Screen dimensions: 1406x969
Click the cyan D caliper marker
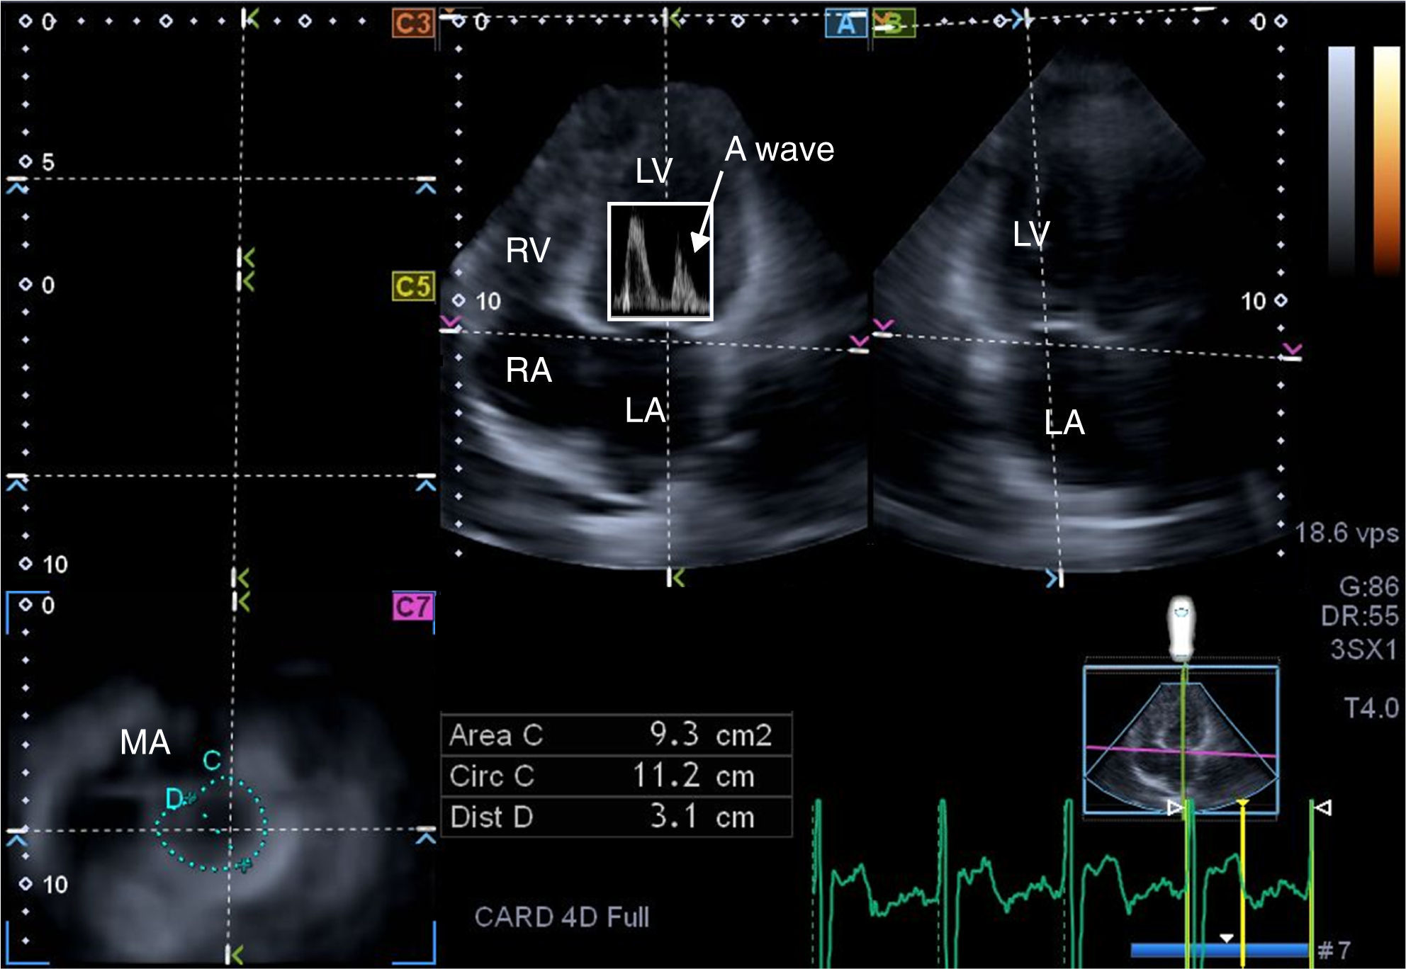click(177, 800)
